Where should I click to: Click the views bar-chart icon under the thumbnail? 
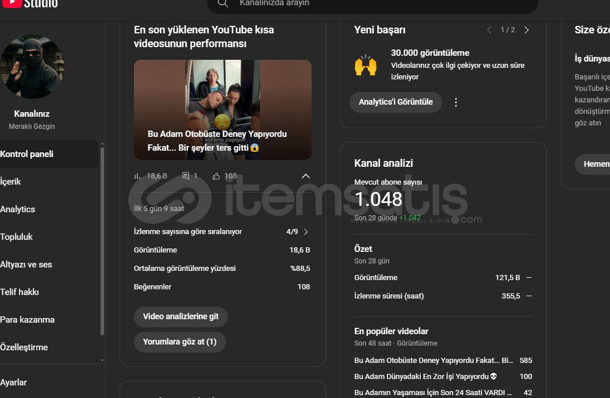(x=137, y=176)
